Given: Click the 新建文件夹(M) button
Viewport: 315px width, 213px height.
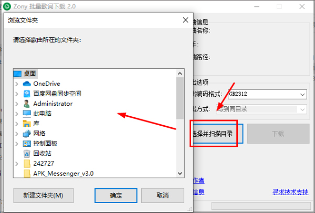Looking at the screenshot, I should point(44,196).
